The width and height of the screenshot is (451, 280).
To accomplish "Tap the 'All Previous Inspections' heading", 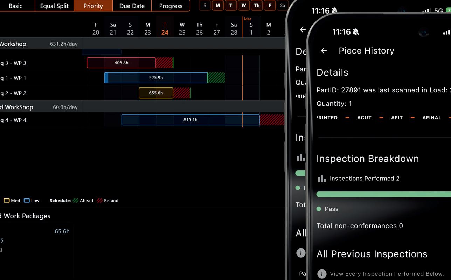I will click(x=372, y=254).
